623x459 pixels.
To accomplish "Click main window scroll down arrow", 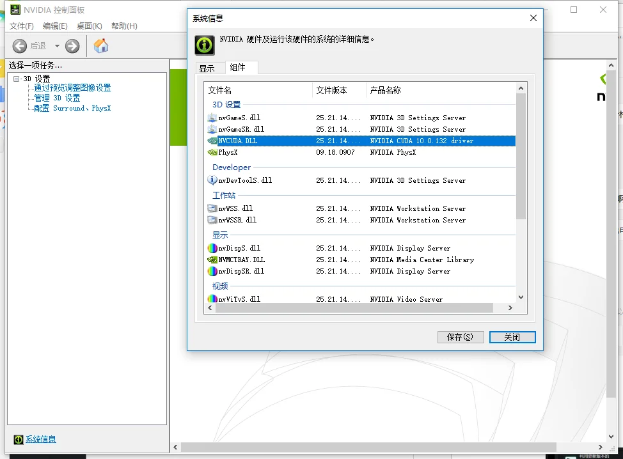I will [611, 437].
